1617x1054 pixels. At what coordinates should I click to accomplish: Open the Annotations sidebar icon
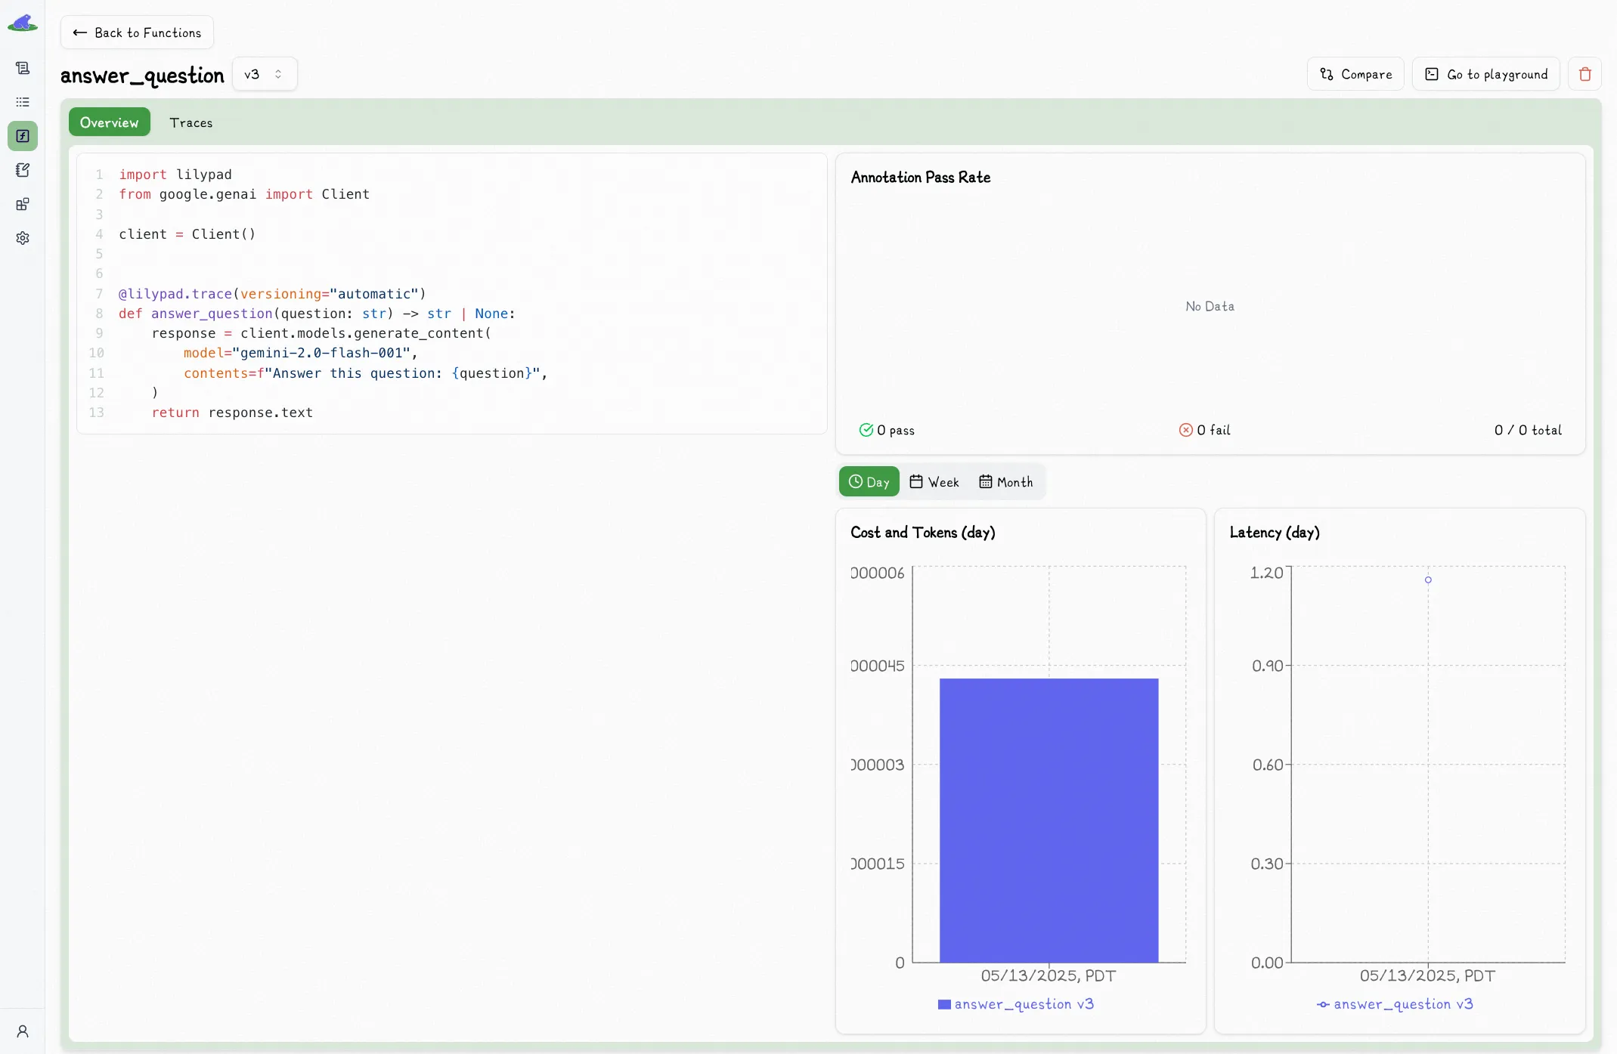tap(23, 169)
